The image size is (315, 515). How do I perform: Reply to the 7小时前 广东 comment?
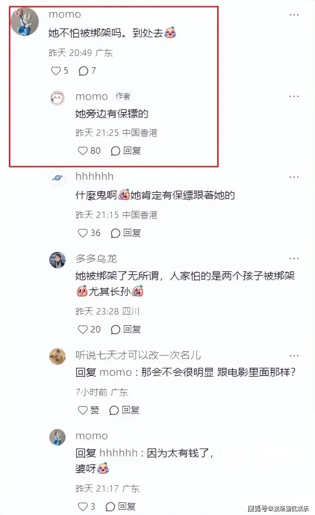click(124, 410)
